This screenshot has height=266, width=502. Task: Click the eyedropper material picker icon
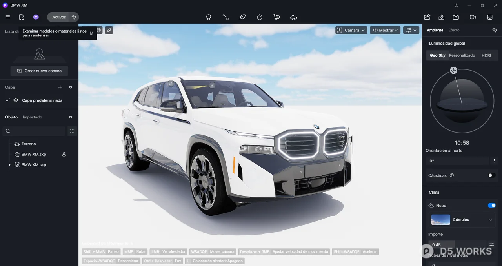coord(109,30)
